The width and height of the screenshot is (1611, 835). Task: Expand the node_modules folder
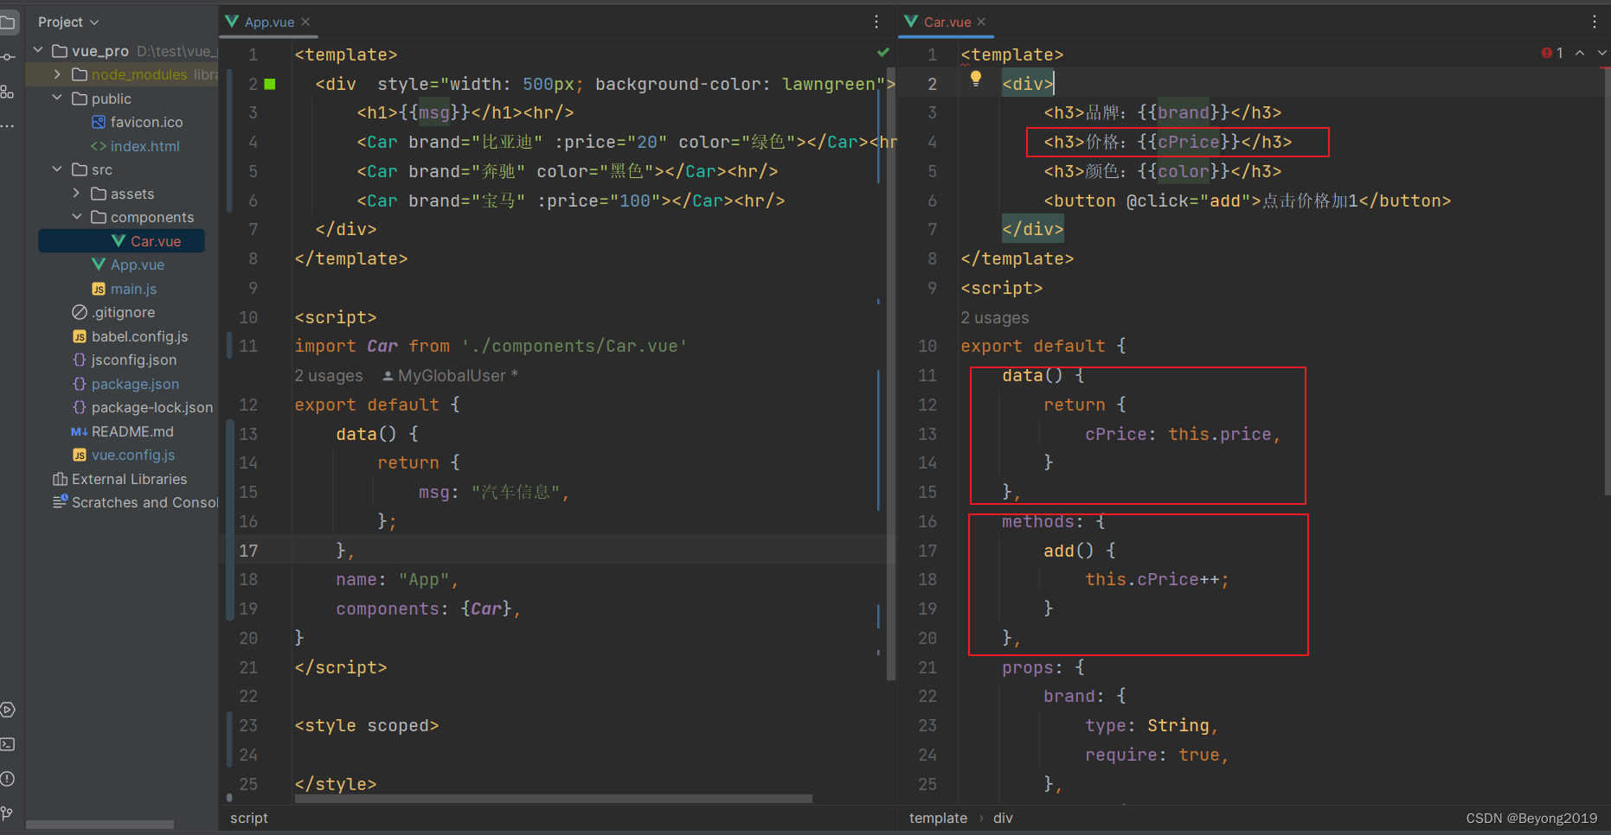click(x=57, y=74)
